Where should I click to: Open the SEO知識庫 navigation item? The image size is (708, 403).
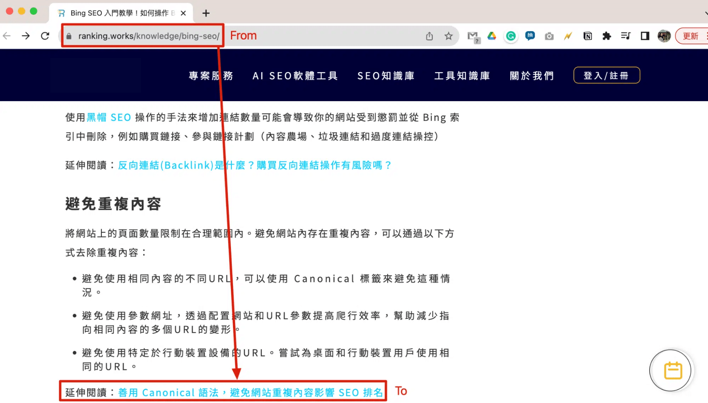coord(386,76)
